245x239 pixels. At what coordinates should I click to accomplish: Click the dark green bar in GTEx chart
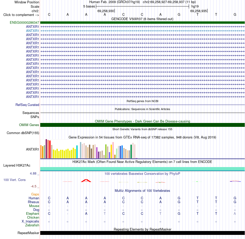pyautogui.click(x=131, y=152)
